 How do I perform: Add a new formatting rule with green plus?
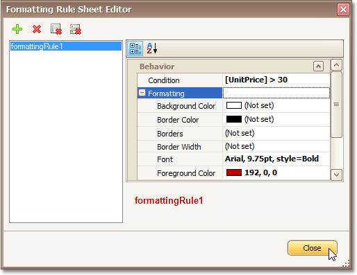tap(17, 29)
